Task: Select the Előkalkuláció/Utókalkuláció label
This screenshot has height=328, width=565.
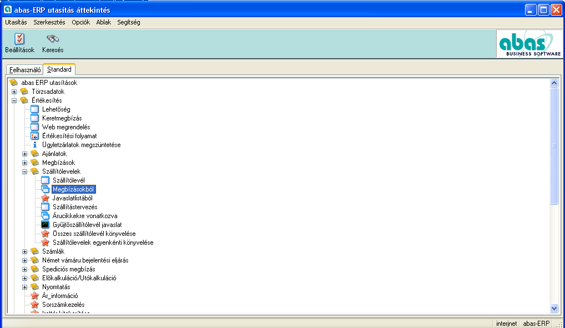Action: pyautogui.click(x=79, y=278)
